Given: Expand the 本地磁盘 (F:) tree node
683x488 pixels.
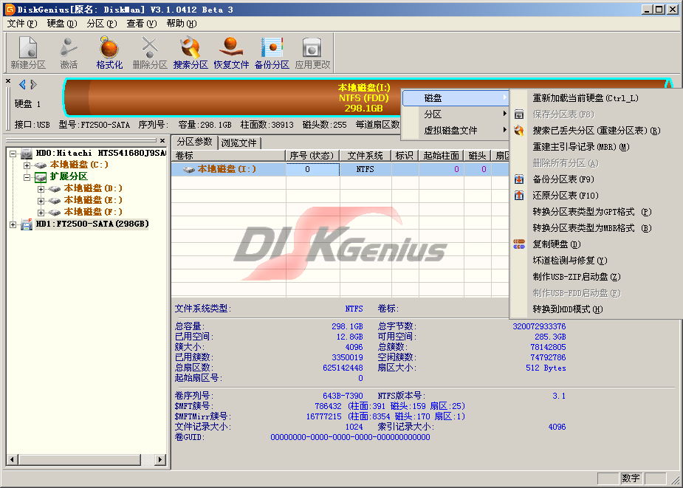Looking at the screenshot, I should click(41, 212).
